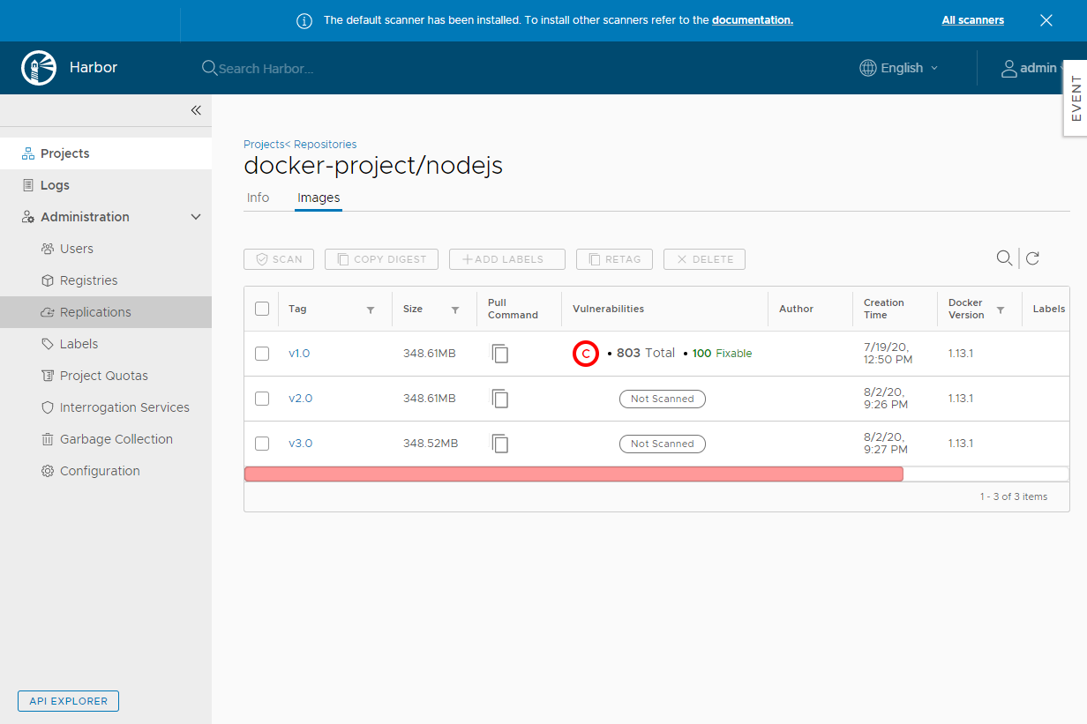Refresh the images list
1087x724 pixels.
(1032, 258)
